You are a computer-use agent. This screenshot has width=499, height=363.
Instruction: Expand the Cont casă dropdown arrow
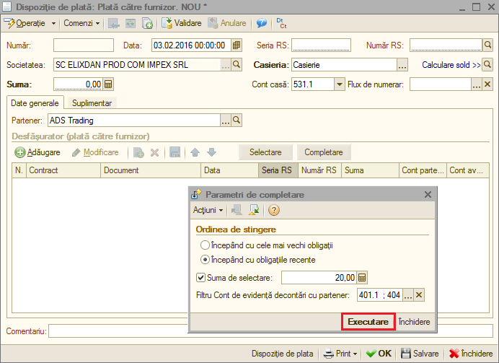click(x=340, y=84)
